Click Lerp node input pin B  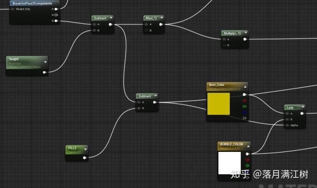click(x=287, y=119)
